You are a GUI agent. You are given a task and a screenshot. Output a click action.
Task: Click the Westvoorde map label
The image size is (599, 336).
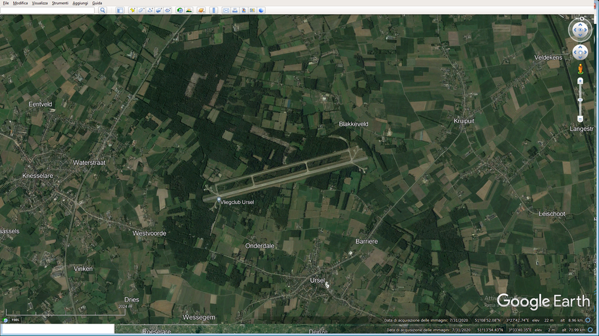[149, 233]
